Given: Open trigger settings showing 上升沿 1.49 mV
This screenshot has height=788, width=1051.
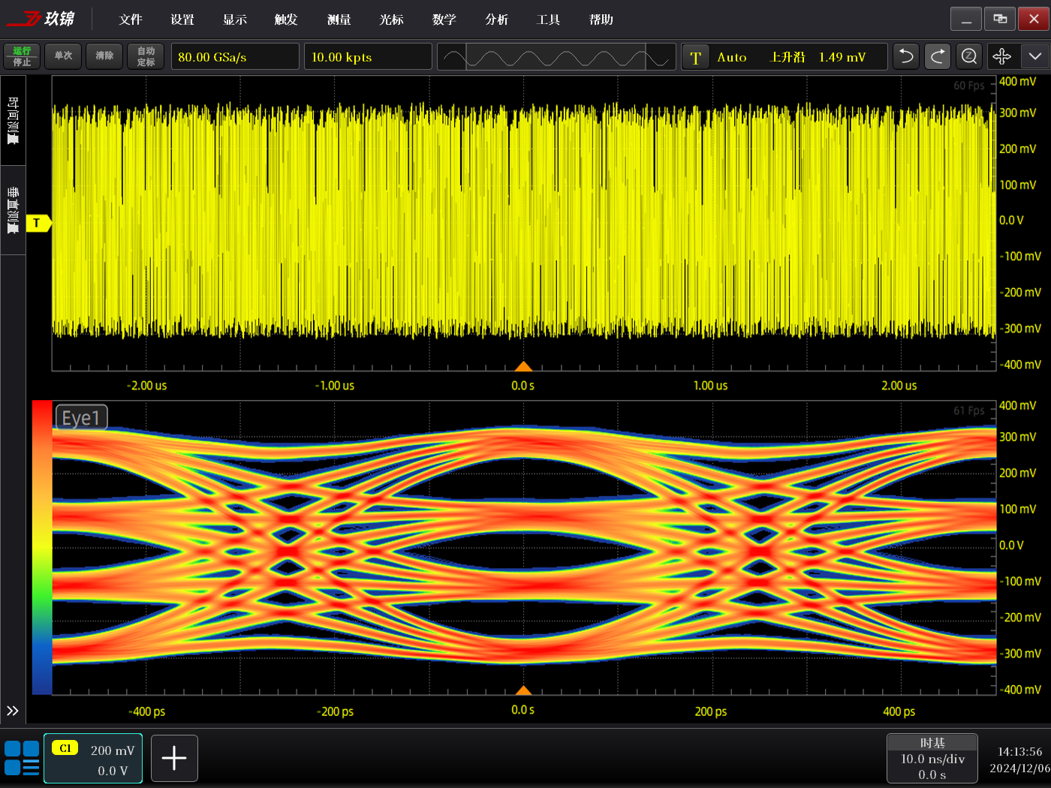Looking at the screenshot, I should 784,56.
